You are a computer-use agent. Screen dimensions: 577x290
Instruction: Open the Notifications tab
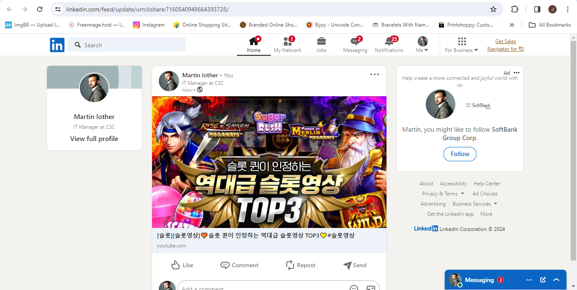coord(389,45)
